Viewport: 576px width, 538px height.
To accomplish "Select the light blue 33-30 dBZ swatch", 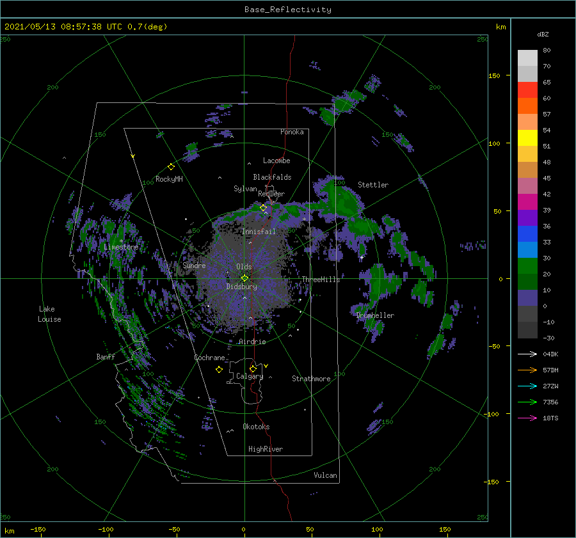I will click(527, 249).
